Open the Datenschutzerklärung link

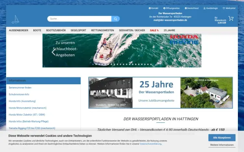(150, 144)
